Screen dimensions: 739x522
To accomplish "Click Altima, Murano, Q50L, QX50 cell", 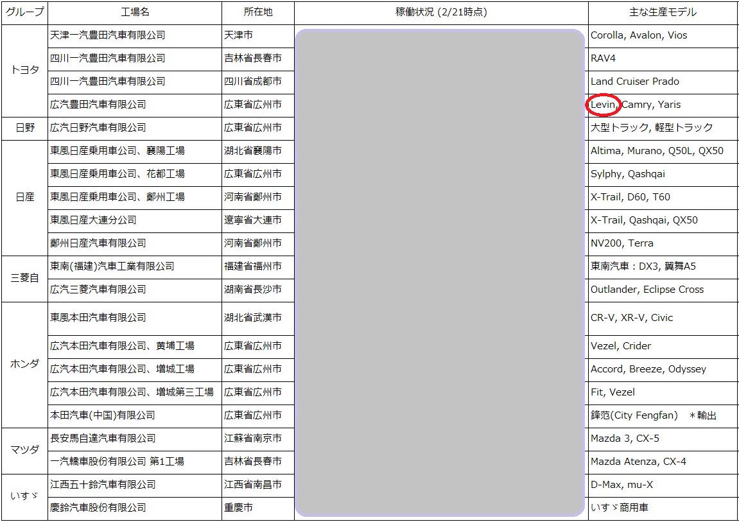I will coord(663,152).
